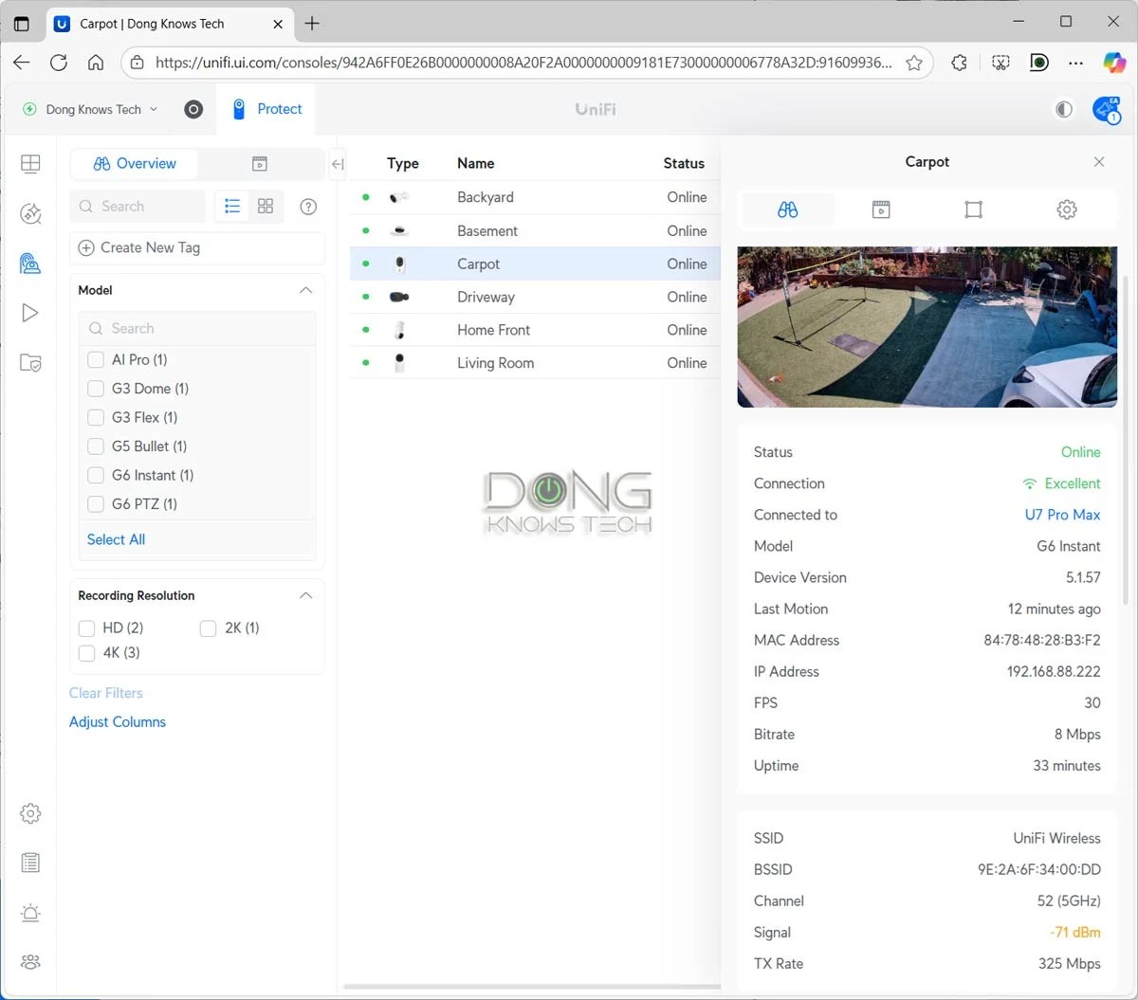Screen dimensions: 1138x1000
Task: Check the G6 Instant model filter
Action: point(96,475)
